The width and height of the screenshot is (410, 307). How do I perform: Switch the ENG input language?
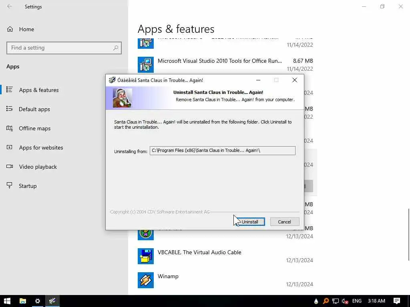(x=357, y=301)
